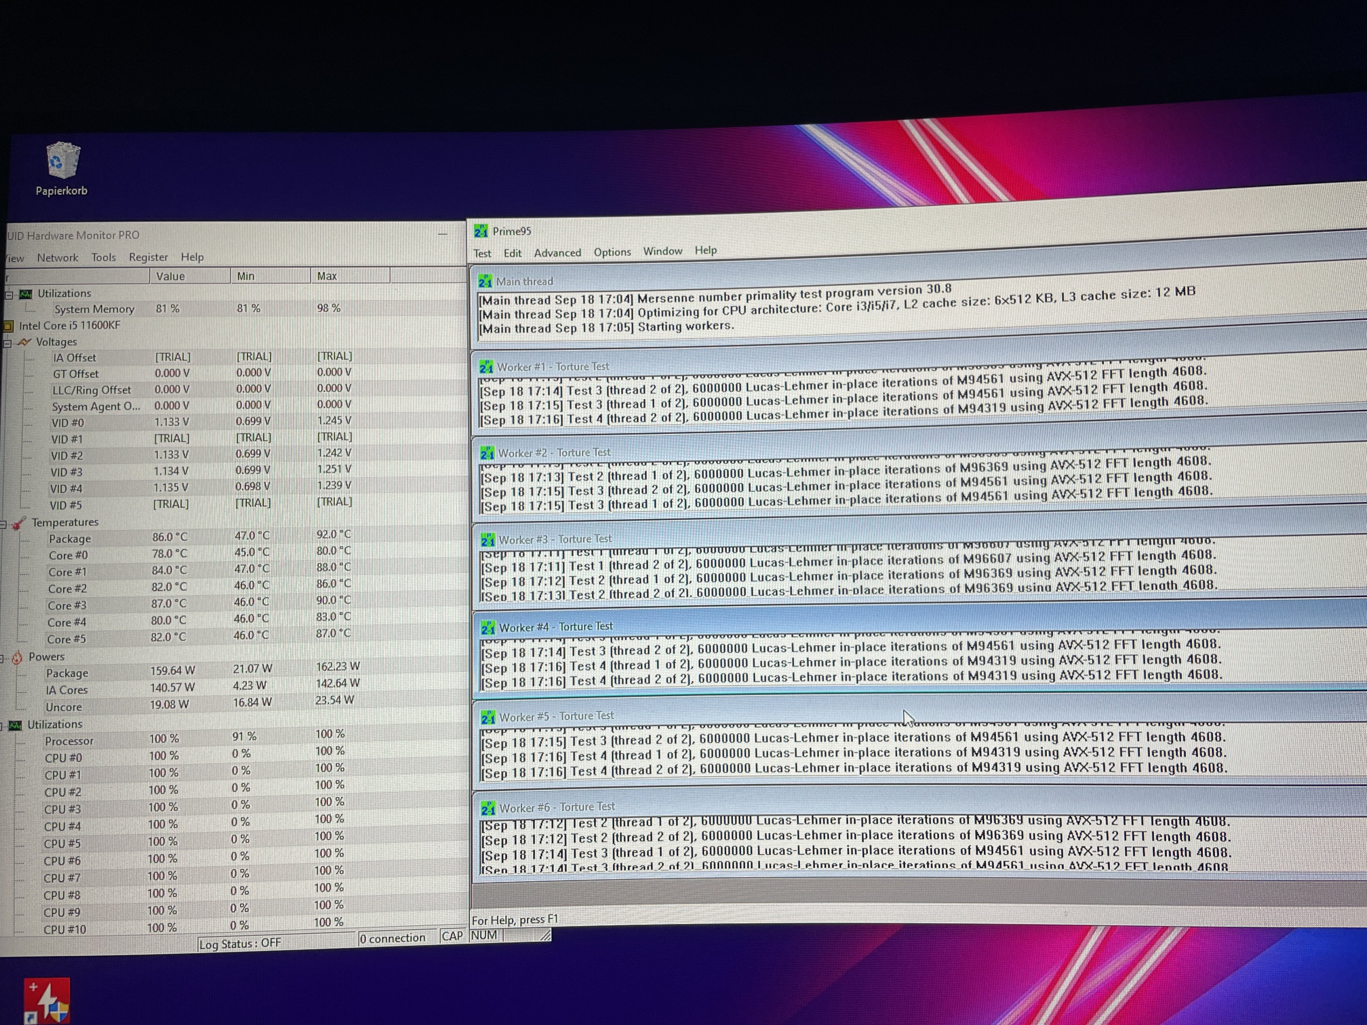The width and height of the screenshot is (1367, 1025).
Task: Open the Register menu in Hardware Monitor
Action: pos(148,257)
